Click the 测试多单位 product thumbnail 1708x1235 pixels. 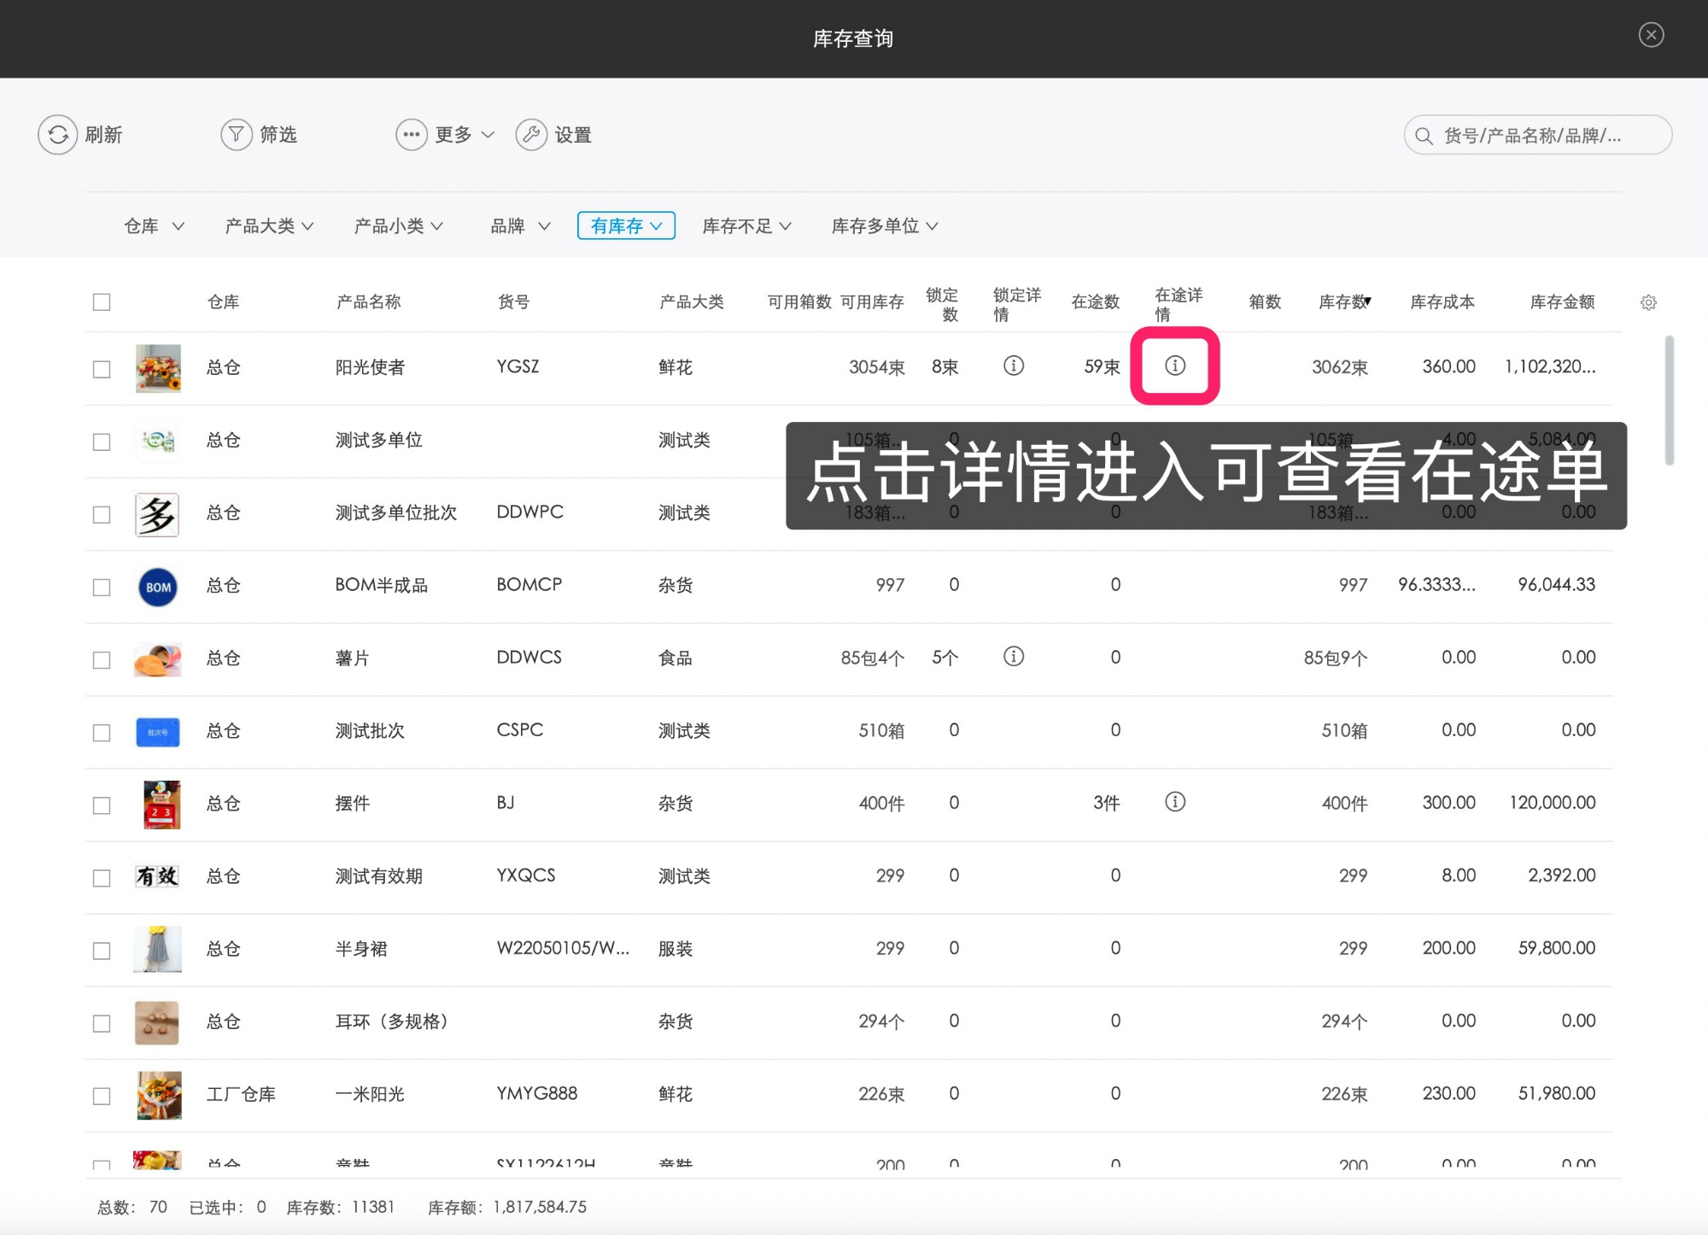158,441
